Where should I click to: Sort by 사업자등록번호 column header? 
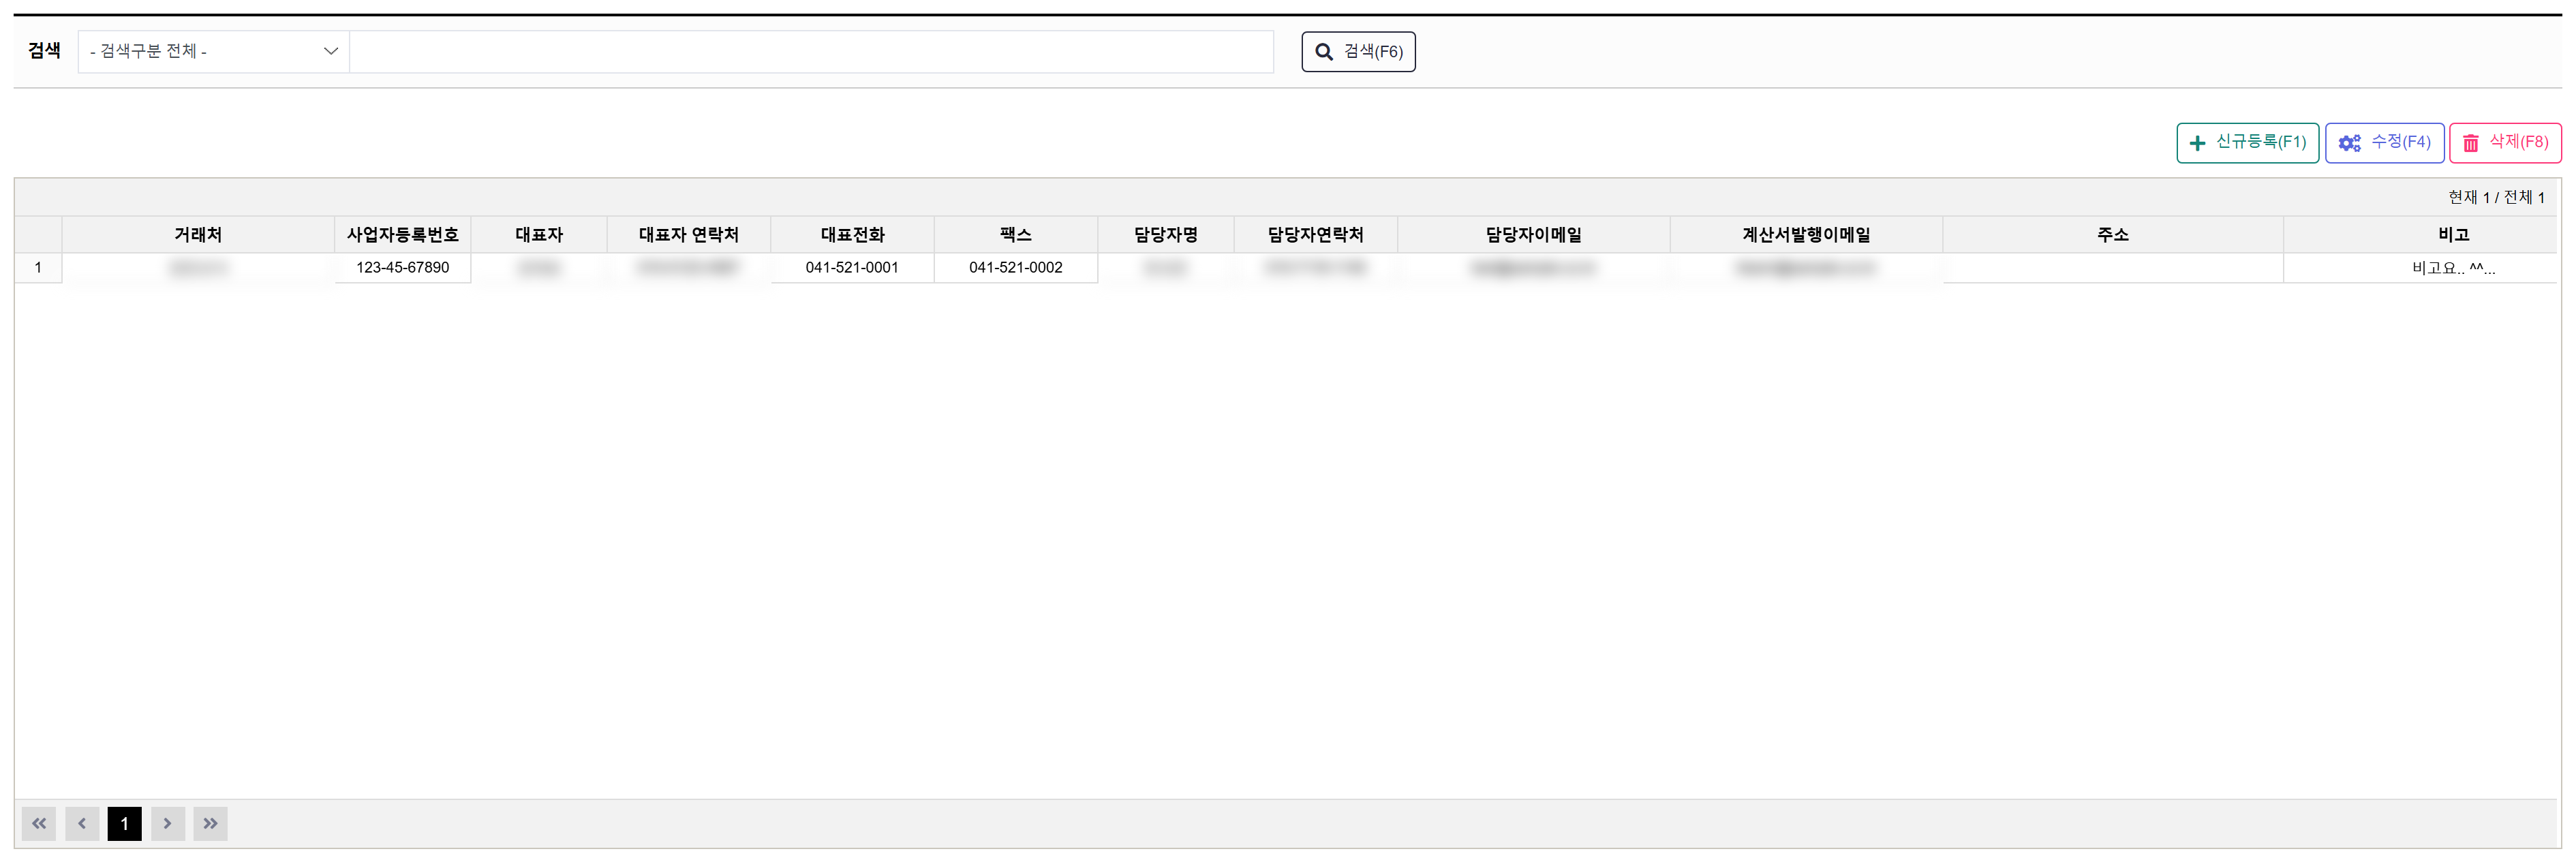pyautogui.click(x=403, y=234)
